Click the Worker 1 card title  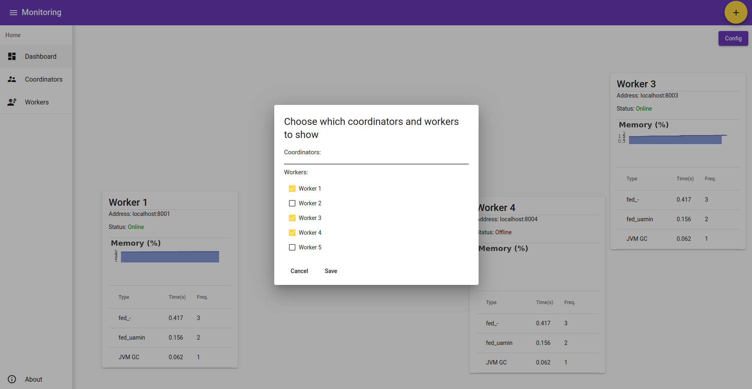pyautogui.click(x=128, y=202)
